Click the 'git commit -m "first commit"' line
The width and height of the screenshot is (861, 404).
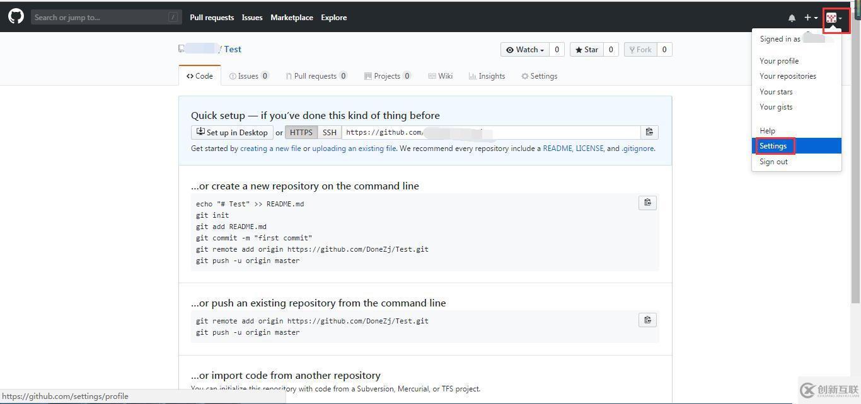[254, 238]
